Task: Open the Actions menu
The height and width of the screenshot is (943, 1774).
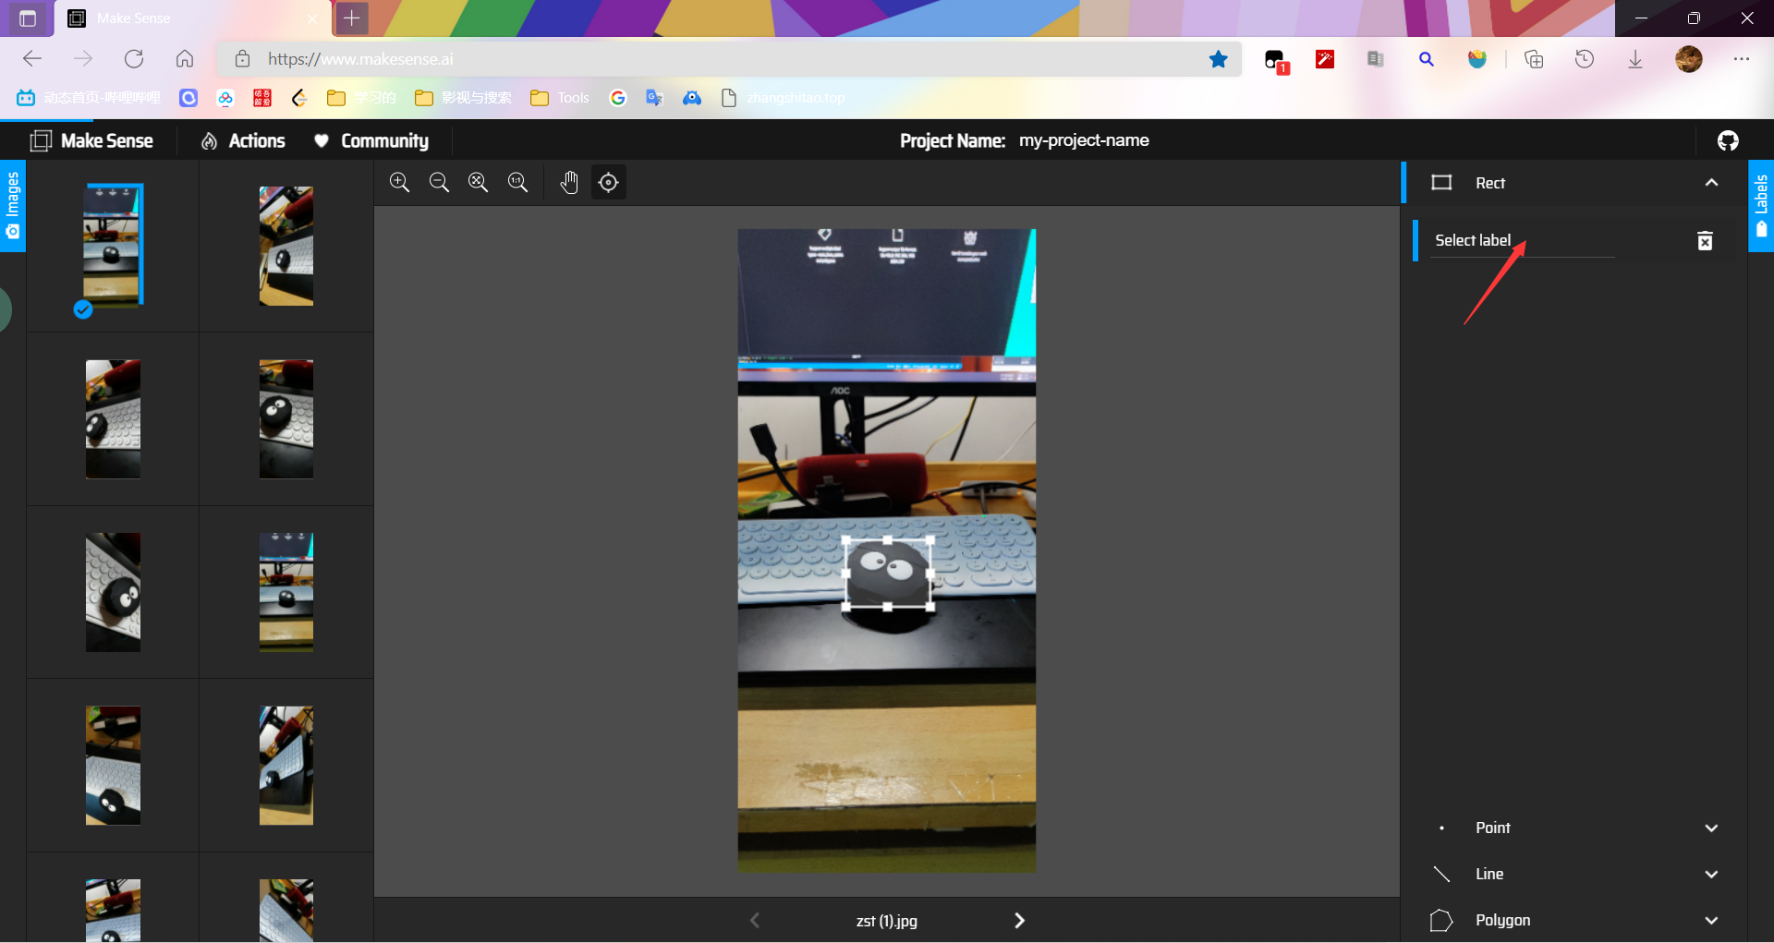Action: (244, 140)
